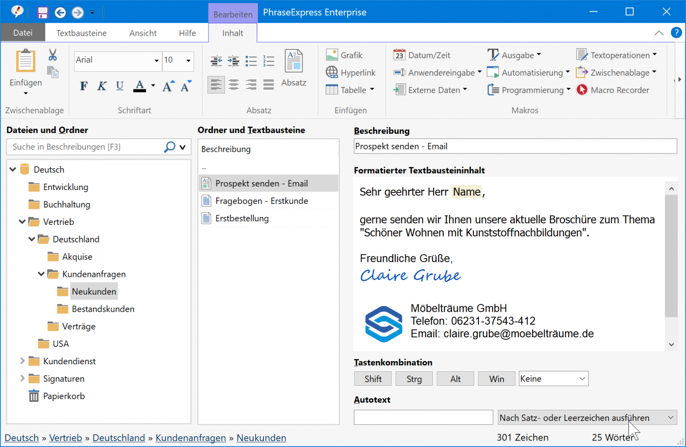Viewport: 686px width, 447px height.
Task: Click the increase indent icon
Action: (234, 61)
